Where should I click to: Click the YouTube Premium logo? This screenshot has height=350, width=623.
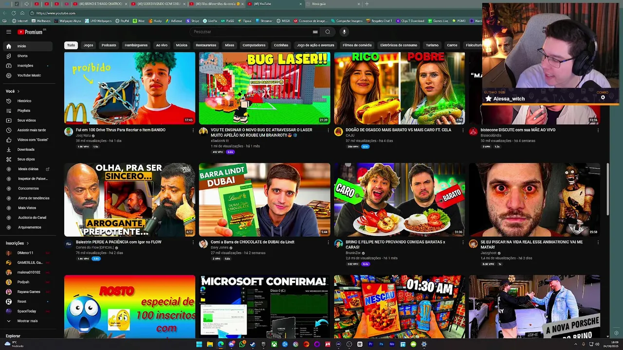[32, 32]
